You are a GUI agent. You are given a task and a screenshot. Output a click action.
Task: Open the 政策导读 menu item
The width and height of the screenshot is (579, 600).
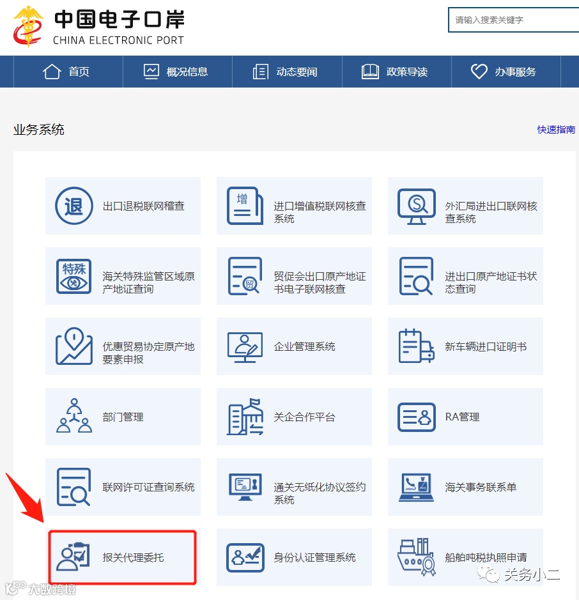pyautogui.click(x=397, y=72)
